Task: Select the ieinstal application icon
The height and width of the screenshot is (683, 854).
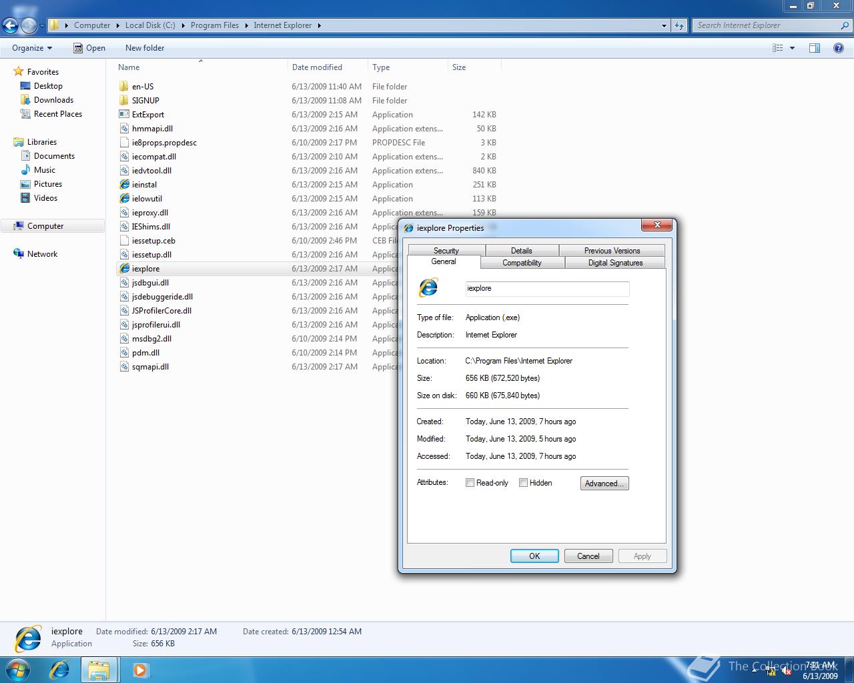Action: click(124, 184)
